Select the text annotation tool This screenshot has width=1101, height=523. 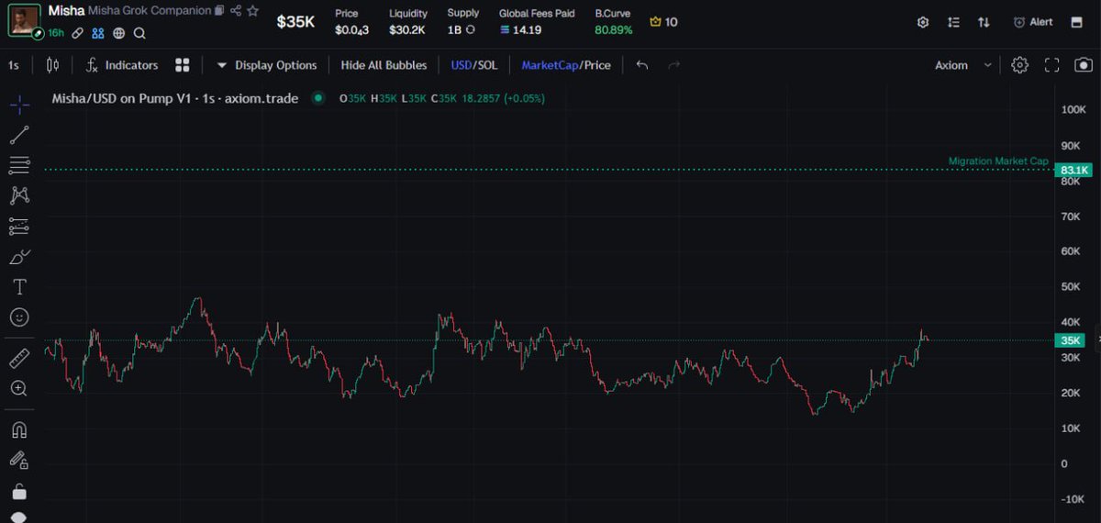point(19,286)
